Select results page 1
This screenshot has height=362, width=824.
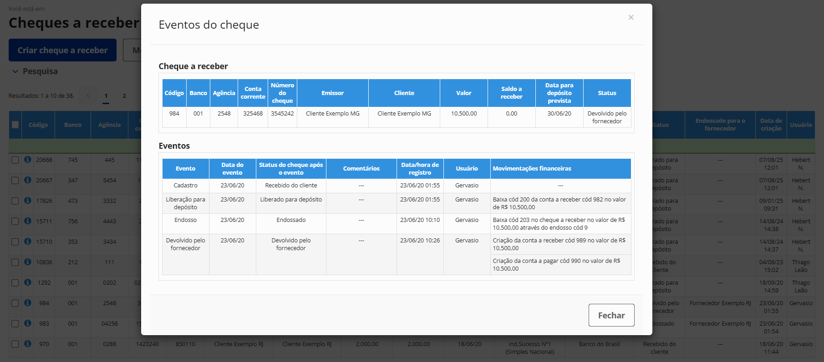pyautogui.click(x=106, y=96)
